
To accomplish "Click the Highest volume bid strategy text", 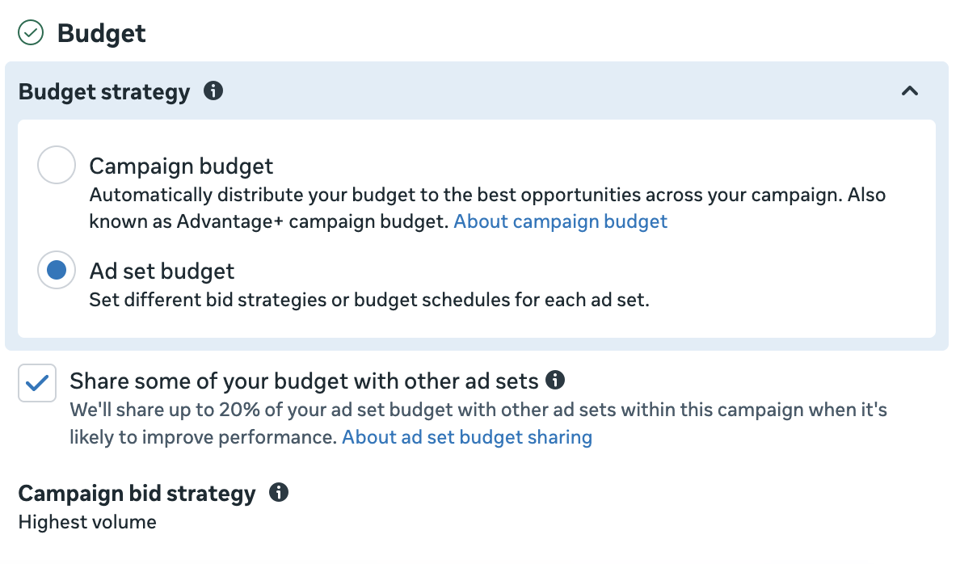I will tap(86, 521).
